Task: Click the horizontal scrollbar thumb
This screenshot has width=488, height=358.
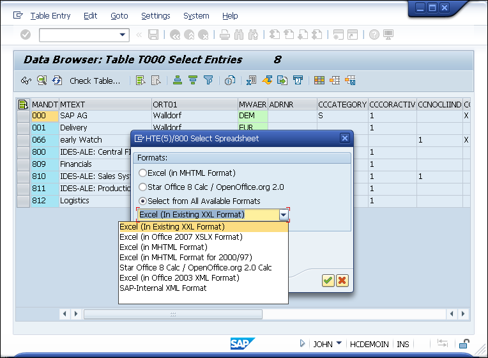Action: click(173, 314)
